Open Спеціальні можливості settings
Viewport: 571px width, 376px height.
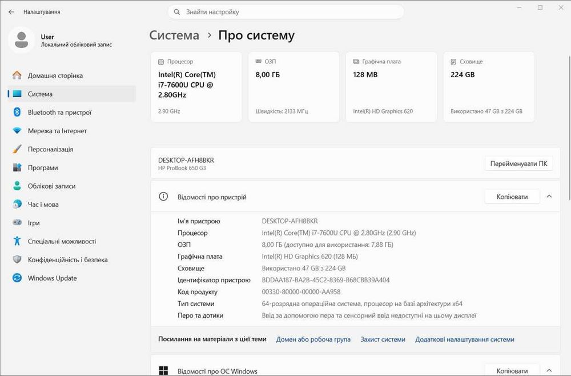pyautogui.click(x=72, y=241)
